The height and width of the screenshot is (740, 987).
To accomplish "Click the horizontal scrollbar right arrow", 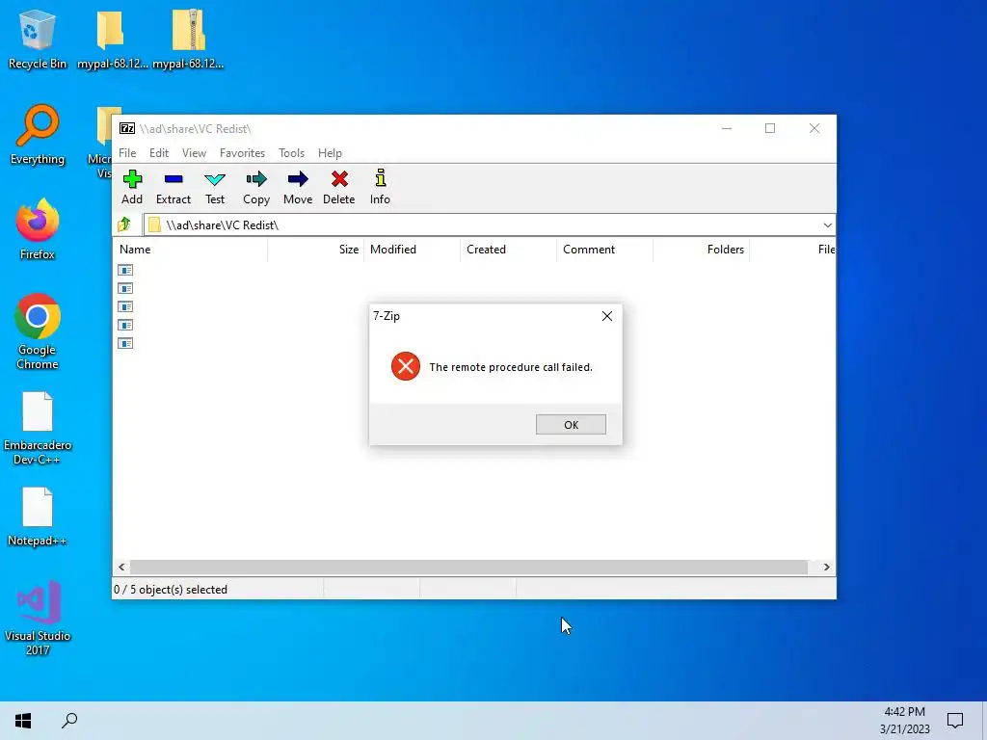I will point(826,567).
